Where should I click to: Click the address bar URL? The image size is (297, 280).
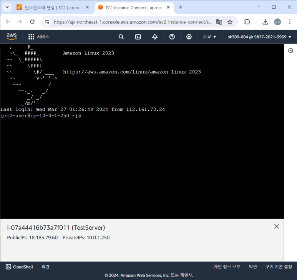coord(133,22)
